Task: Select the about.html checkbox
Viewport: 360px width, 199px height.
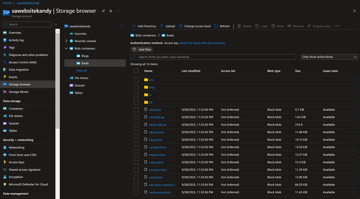Action: pyautogui.click(x=136, y=132)
